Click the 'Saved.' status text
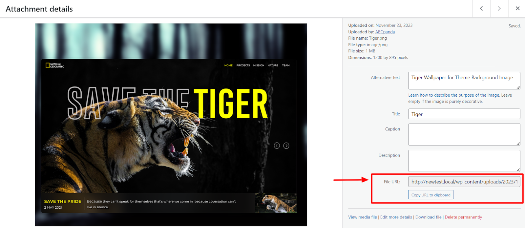Image resolution: width=525 pixels, height=228 pixels. click(514, 26)
